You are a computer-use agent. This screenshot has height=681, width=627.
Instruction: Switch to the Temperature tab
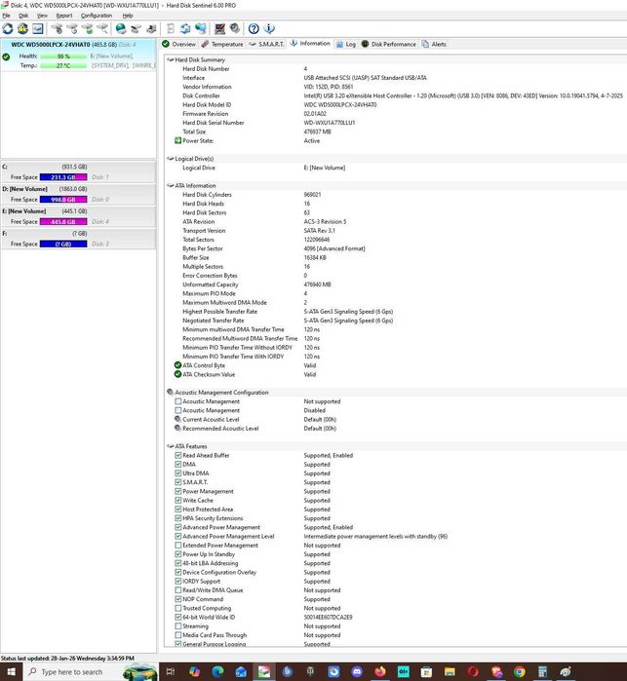pos(222,44)
